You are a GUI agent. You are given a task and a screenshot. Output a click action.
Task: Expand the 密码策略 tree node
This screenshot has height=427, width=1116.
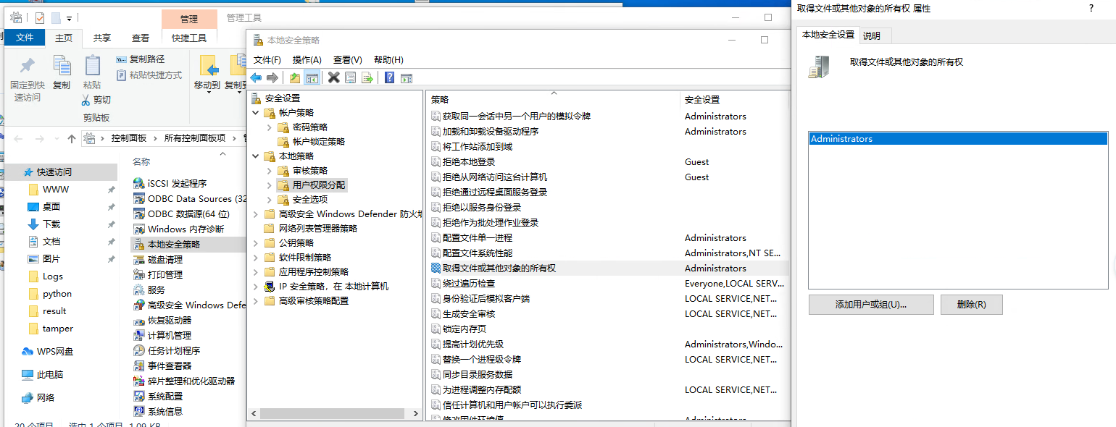click(x=269, y=127)
